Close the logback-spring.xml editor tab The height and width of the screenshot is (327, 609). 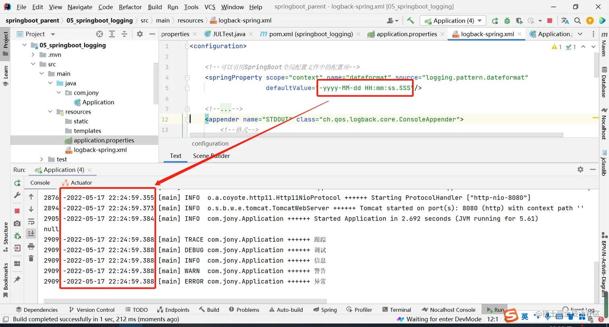click(x=520, y=34)
